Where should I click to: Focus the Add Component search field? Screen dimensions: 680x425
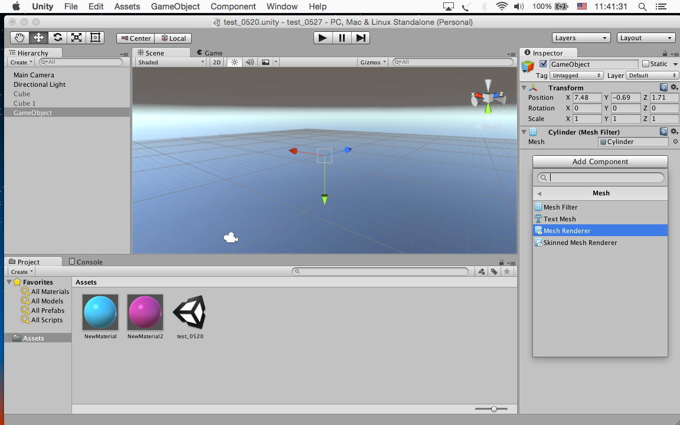click(x=601, y=177)
